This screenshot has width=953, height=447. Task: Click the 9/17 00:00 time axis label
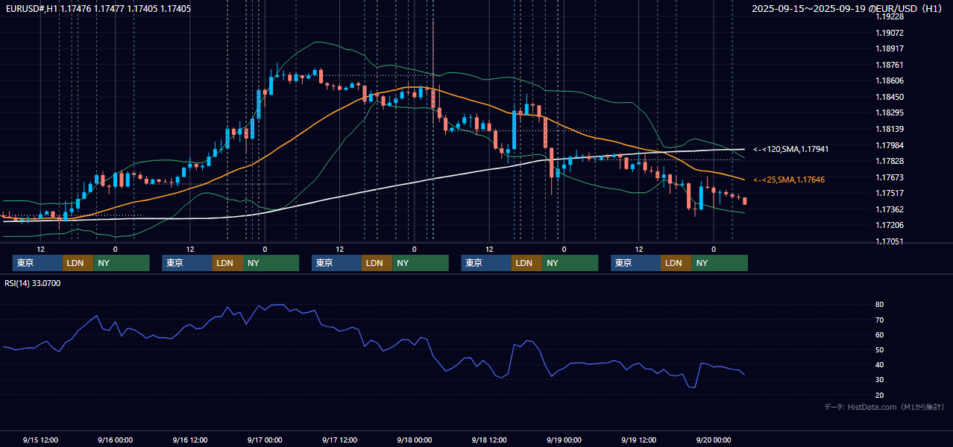click(x=265, y=440)
